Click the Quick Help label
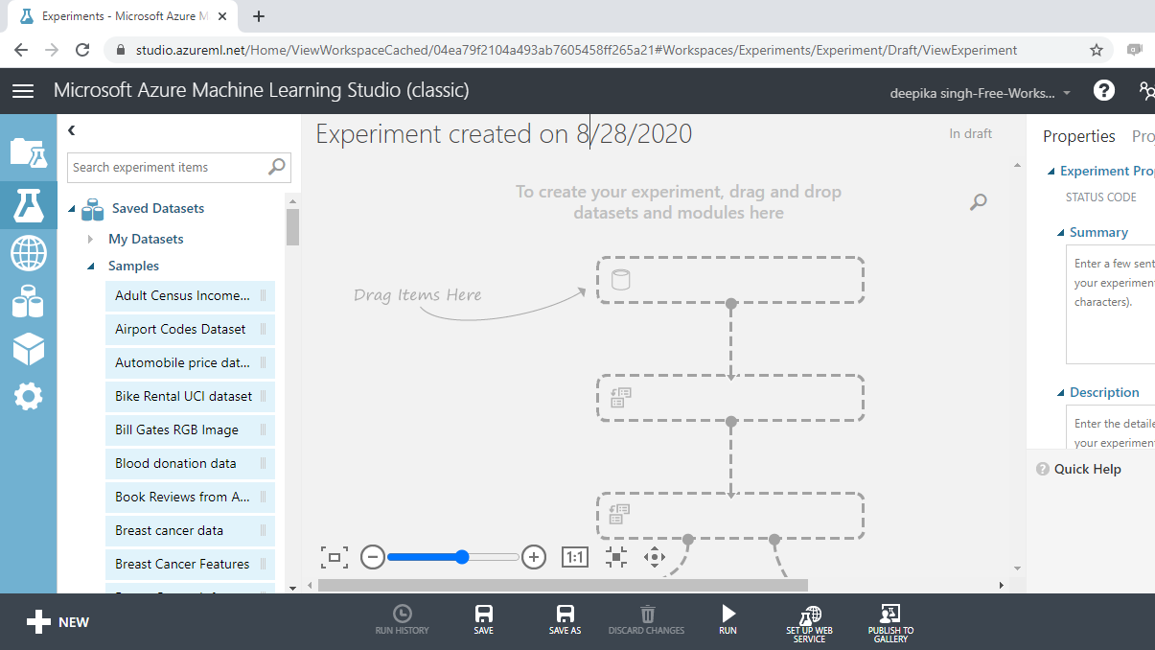The image size is (1155, 650). click(1088, 469)
